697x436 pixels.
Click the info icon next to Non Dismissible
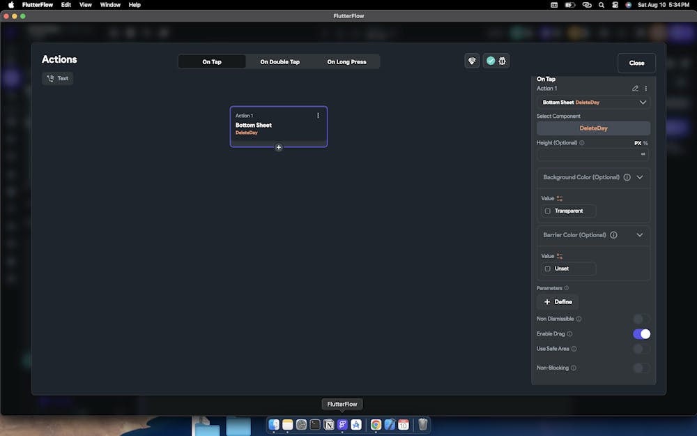pyautogui.click(x=579, y=319)
